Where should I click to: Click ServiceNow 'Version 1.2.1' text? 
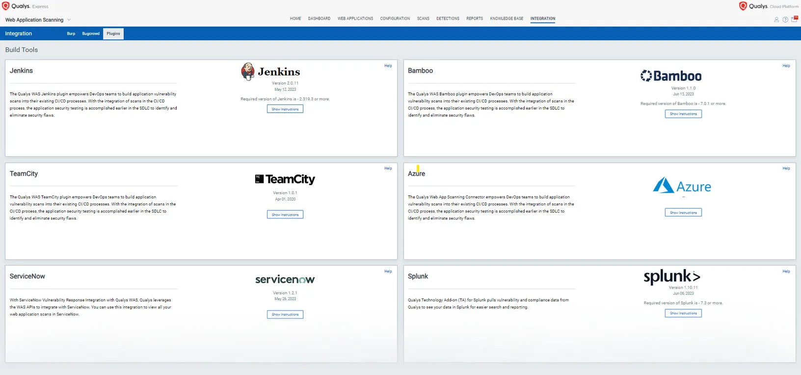pyautogui.click(x=285, y=293)
